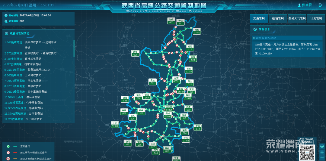Select row 12.G6522西延高速 彭镇收费站
326x161 pixels.
tap(24, 108)
